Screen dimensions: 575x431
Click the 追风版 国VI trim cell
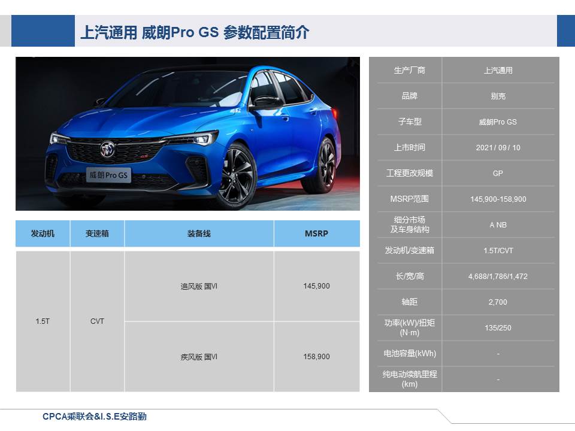[199, 286]
